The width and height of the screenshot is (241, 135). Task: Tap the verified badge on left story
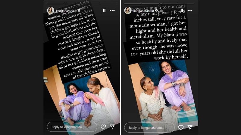point(79,10)
